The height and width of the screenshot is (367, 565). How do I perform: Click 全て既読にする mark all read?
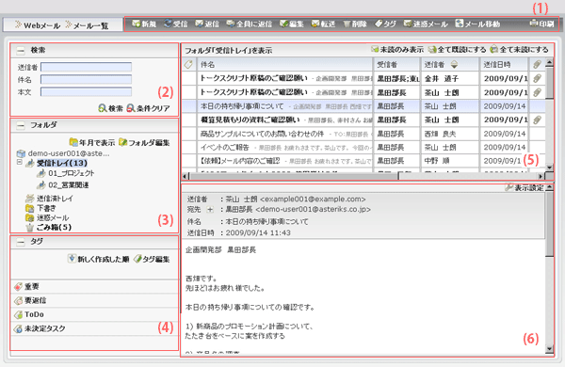pyautogui.click(x=457, y=49)
